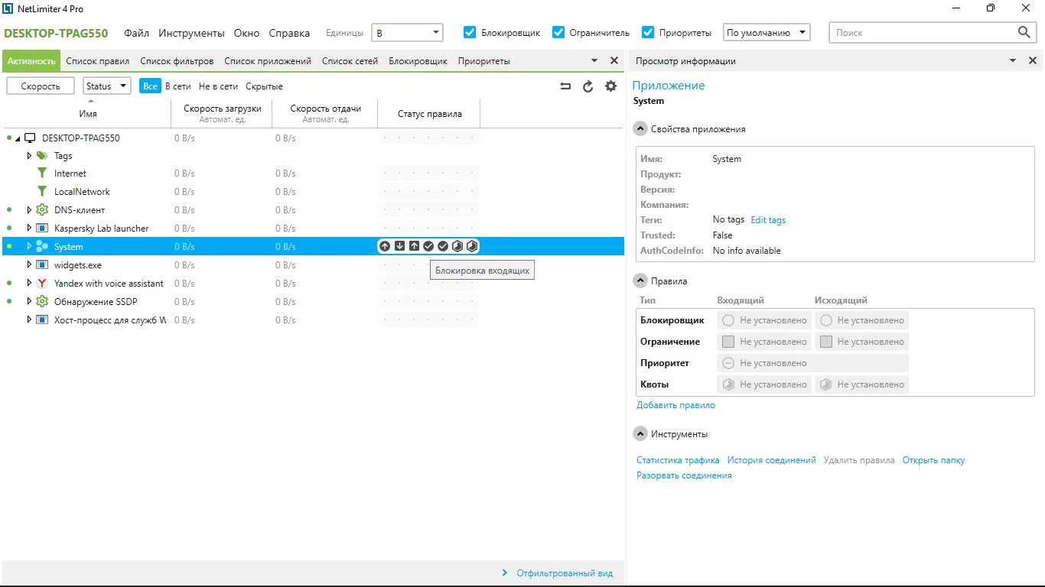Open the 'По умолчанию' dropdown
Screen dimensions: 1045x587
767,33
